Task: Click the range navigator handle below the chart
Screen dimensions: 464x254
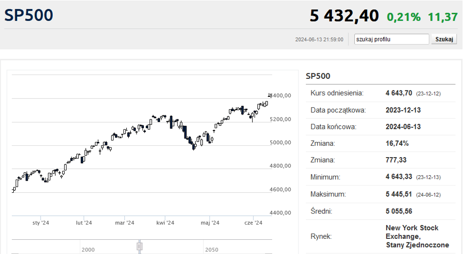Action: click(x=139, y=246)
